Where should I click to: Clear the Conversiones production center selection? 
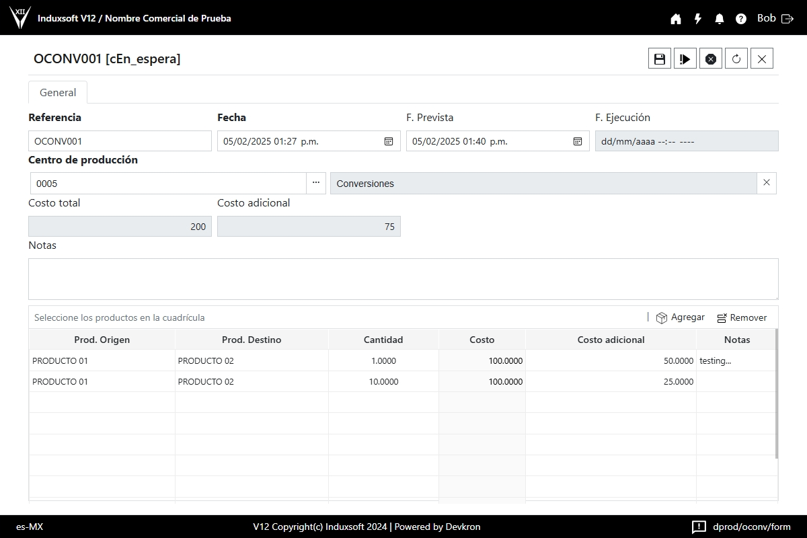point(767,183)
